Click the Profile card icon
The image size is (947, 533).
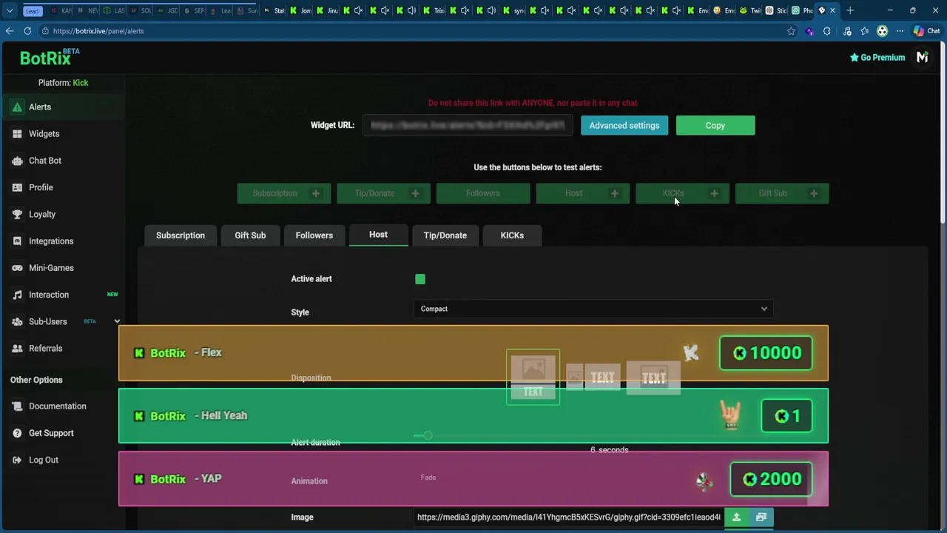(x=17, y=187)
